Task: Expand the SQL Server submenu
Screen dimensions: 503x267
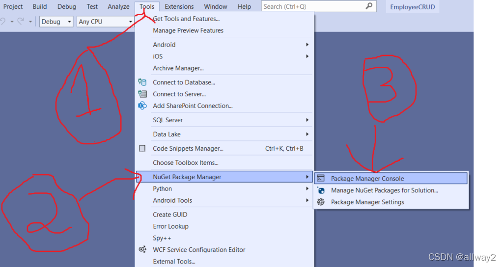Action: (x=224, y=120)
